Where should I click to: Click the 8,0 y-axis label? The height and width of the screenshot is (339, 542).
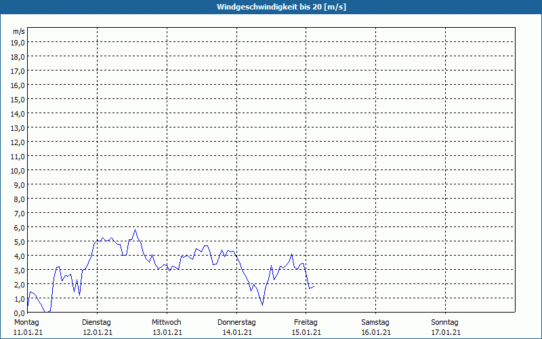pyautogui.click(x=20, y=199)
